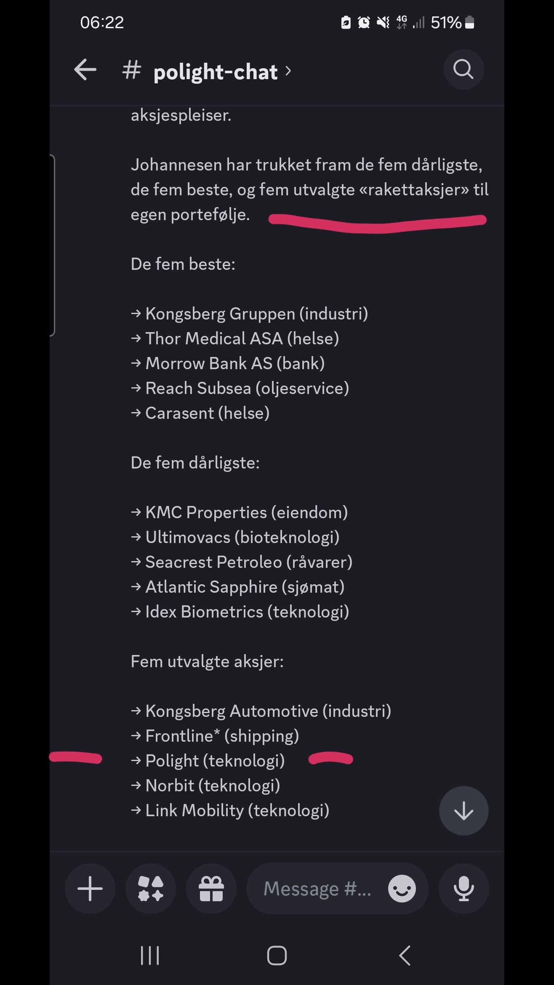This screenshot has height=985, width=554.
Task: Tap the back arrow in header
Action: coord(85,69)
